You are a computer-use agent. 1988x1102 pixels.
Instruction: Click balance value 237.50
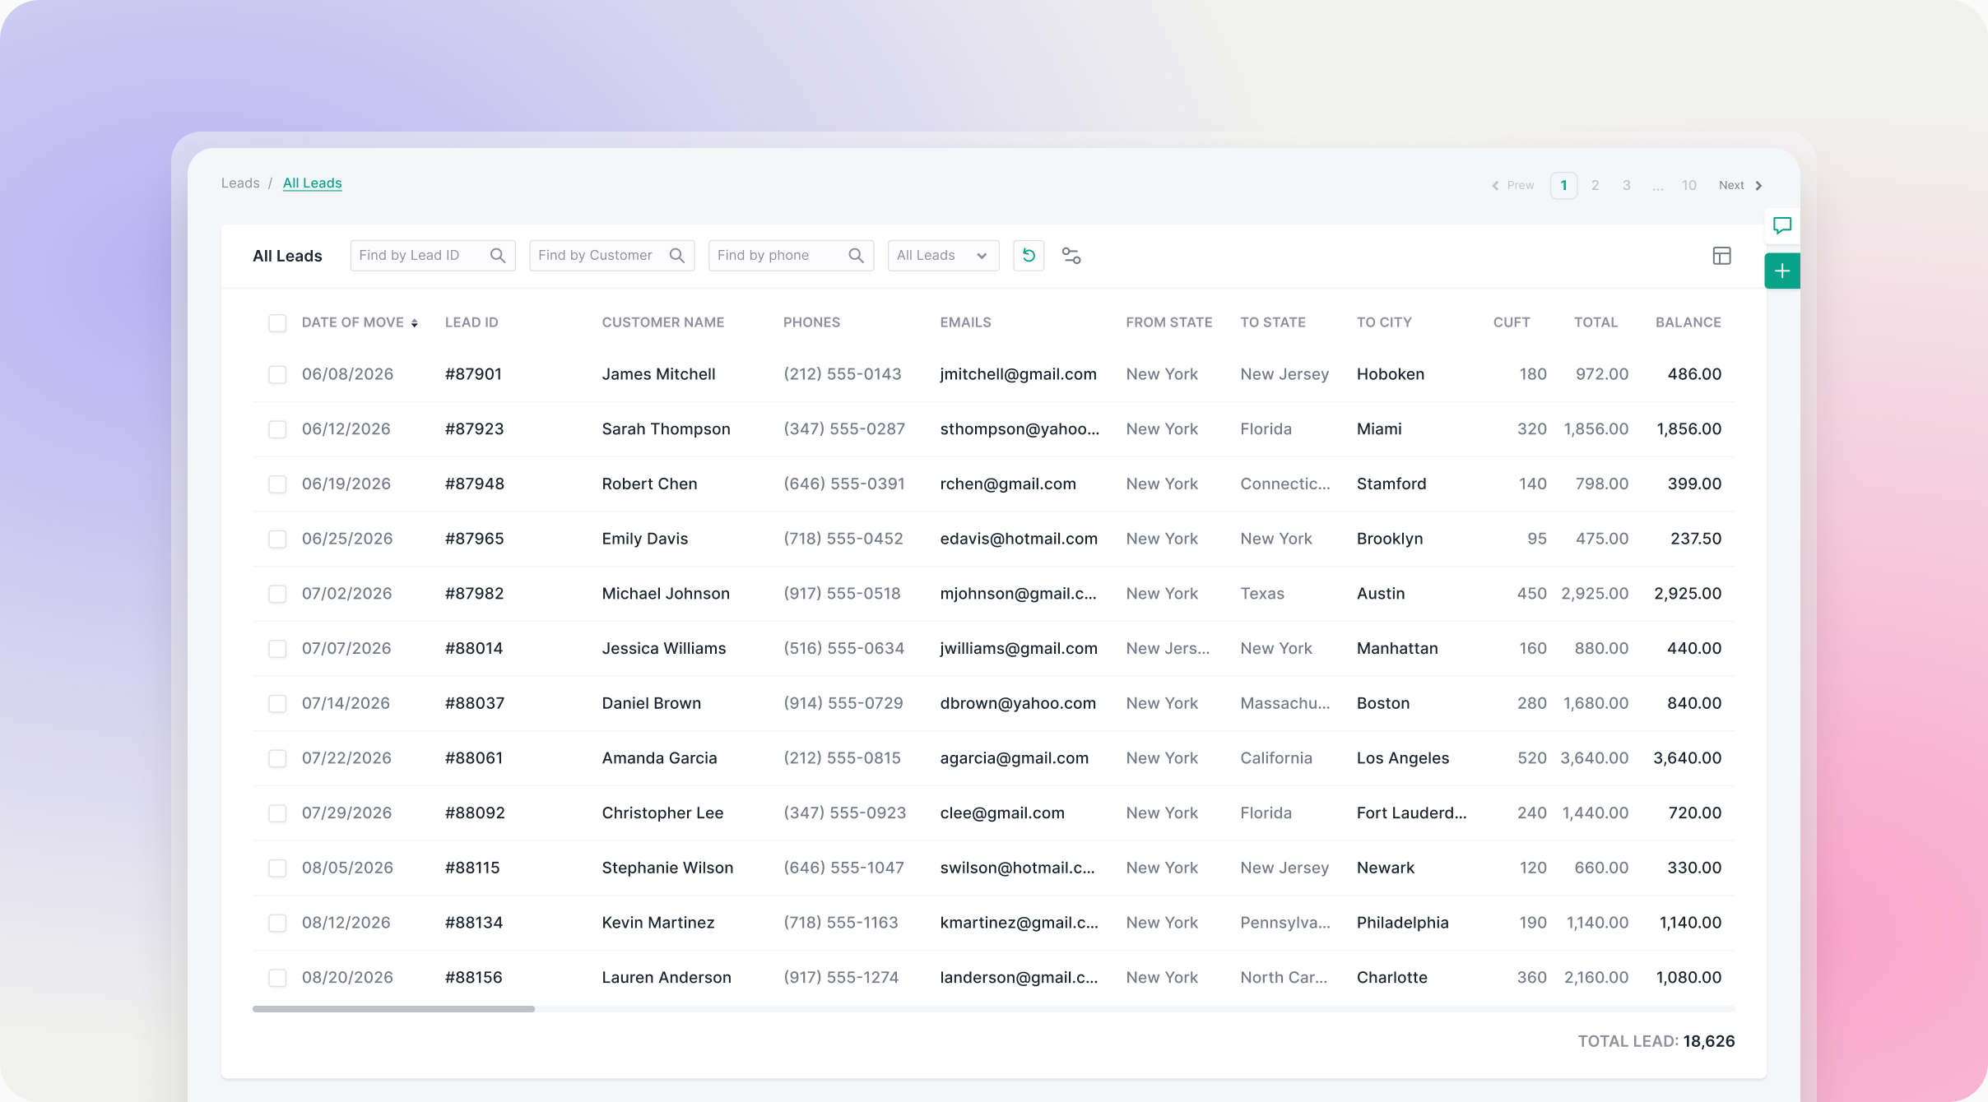click(1696, 539)
